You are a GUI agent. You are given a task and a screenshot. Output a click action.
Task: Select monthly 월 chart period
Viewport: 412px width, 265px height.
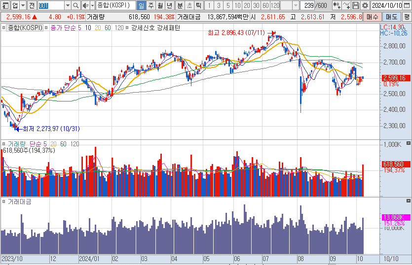(160, 5)
